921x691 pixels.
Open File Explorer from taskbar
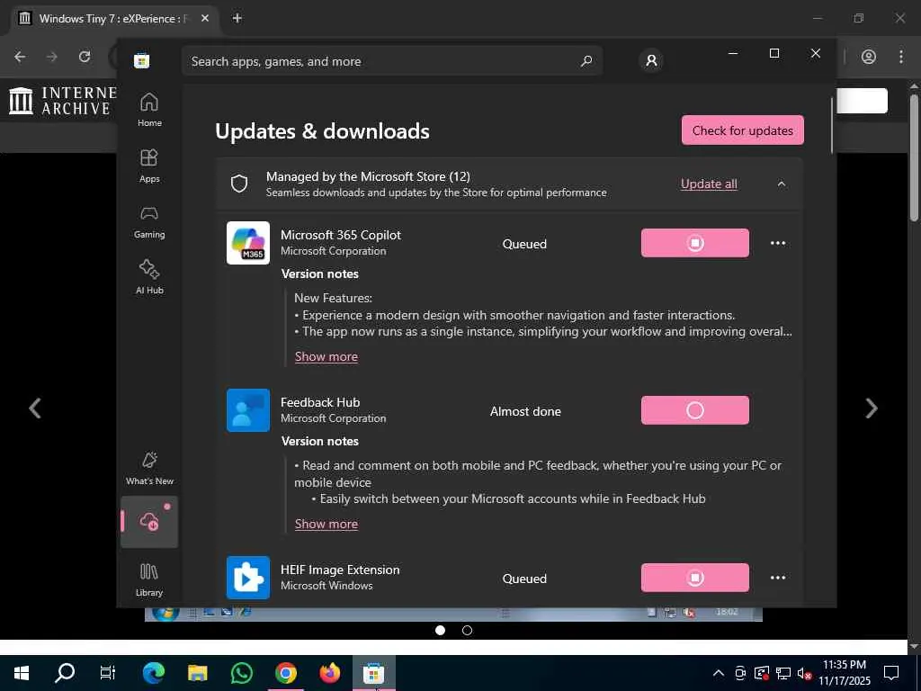tap(197, 673)
